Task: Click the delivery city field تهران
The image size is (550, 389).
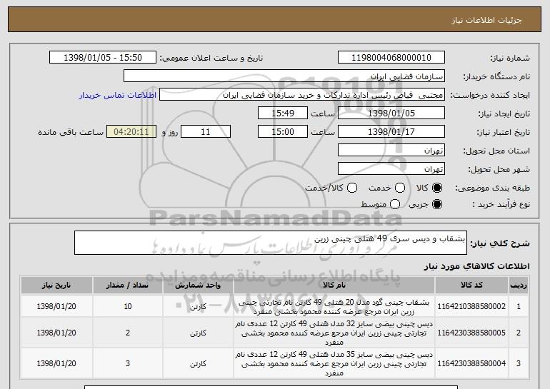Action: pyautogui.click(x=391, y=168)
